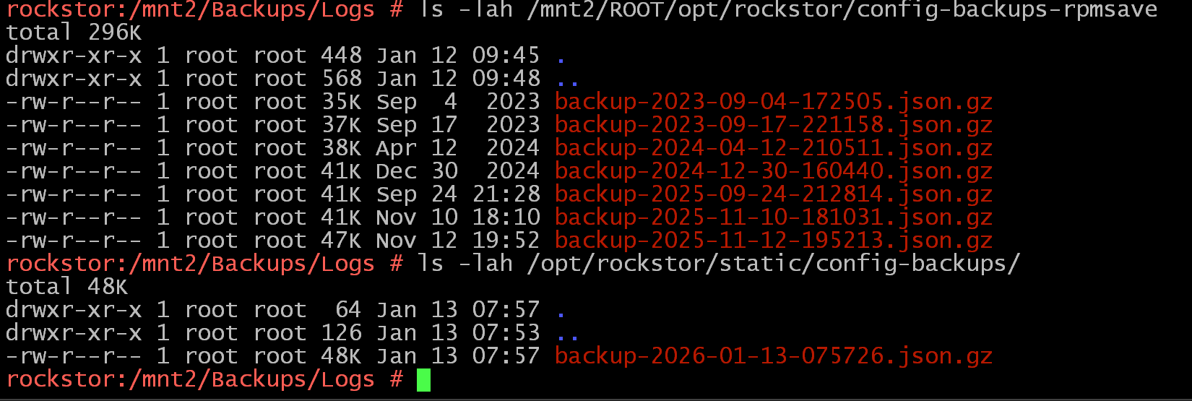Click the backup-2024-12-30-160440.json.gz filename
1192x401 pixels.
[x=773, y=171]
